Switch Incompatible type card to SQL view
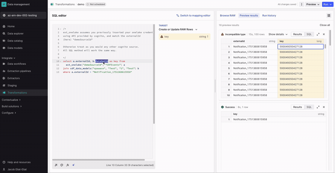 pyautogui.click(x=309, y=34)
